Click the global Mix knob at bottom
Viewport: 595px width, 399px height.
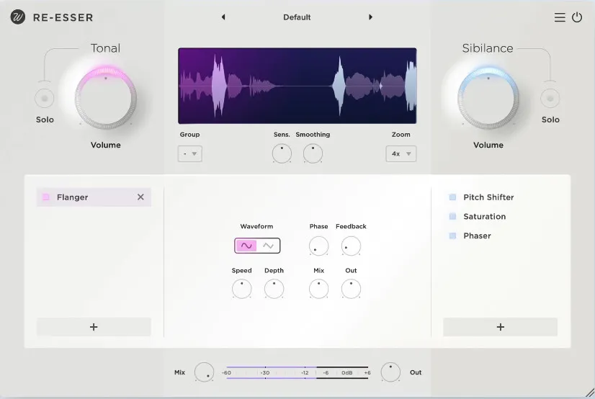(204, 372)
